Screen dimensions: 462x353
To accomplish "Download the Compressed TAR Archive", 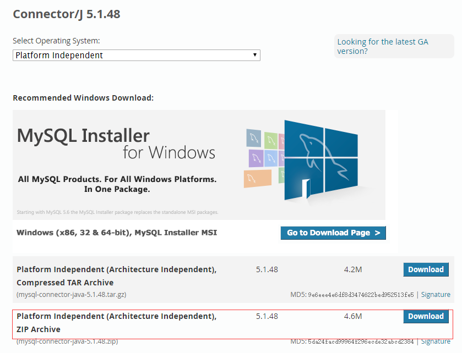I will [425, 269].
